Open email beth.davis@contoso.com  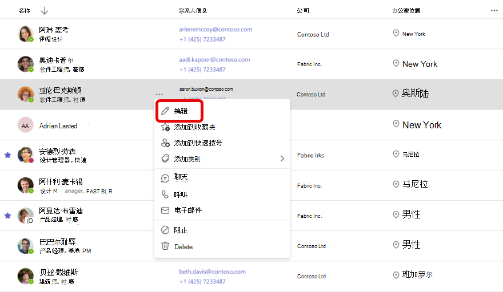[213, 272]
